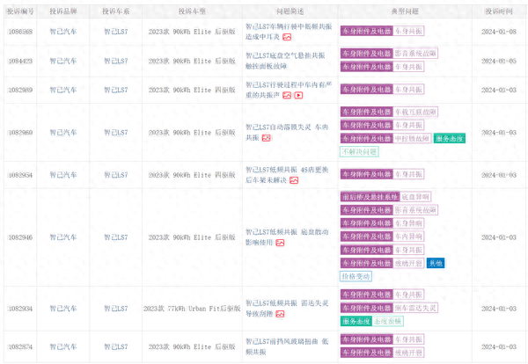The height and width of the screenshot is (364, 528).
Task: Click the 投诉编号 column header
Action: (20, 11)
